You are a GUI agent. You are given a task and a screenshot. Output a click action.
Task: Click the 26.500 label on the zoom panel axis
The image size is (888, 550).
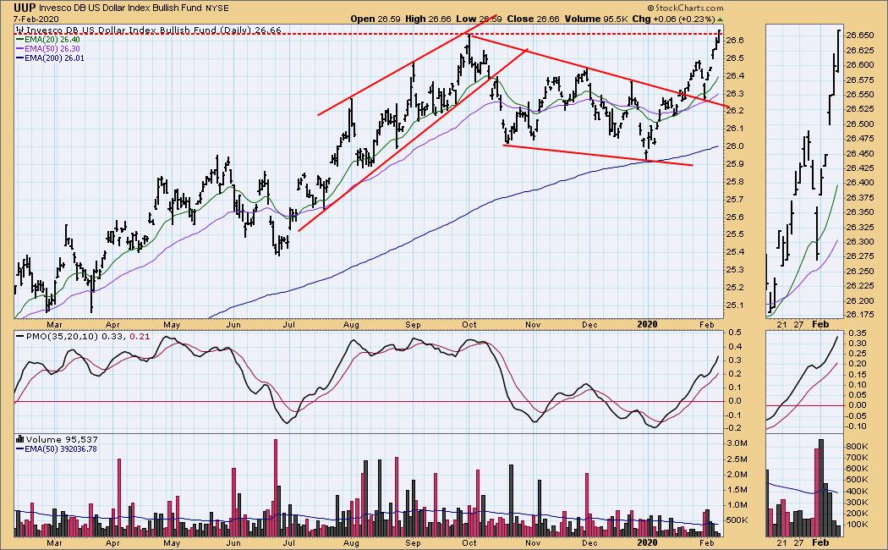[x=859, y=124]
